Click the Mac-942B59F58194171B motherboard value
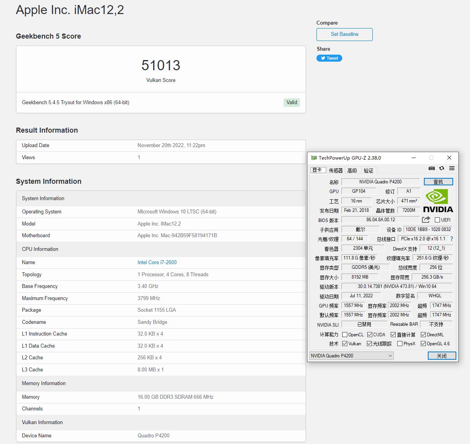The image size is (470, 444). 177,235
